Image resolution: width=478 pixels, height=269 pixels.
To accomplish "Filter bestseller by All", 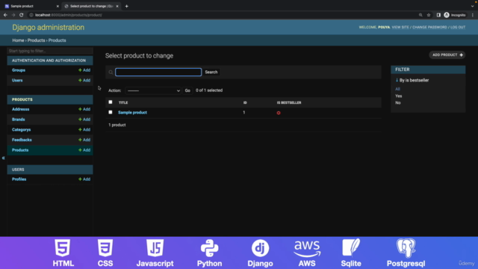I will click(x=397, y=89).
